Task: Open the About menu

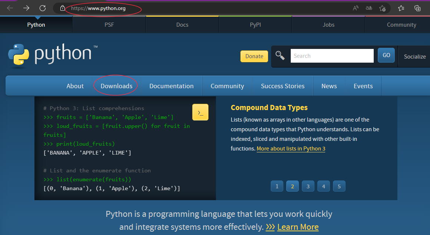Action: 75,86
